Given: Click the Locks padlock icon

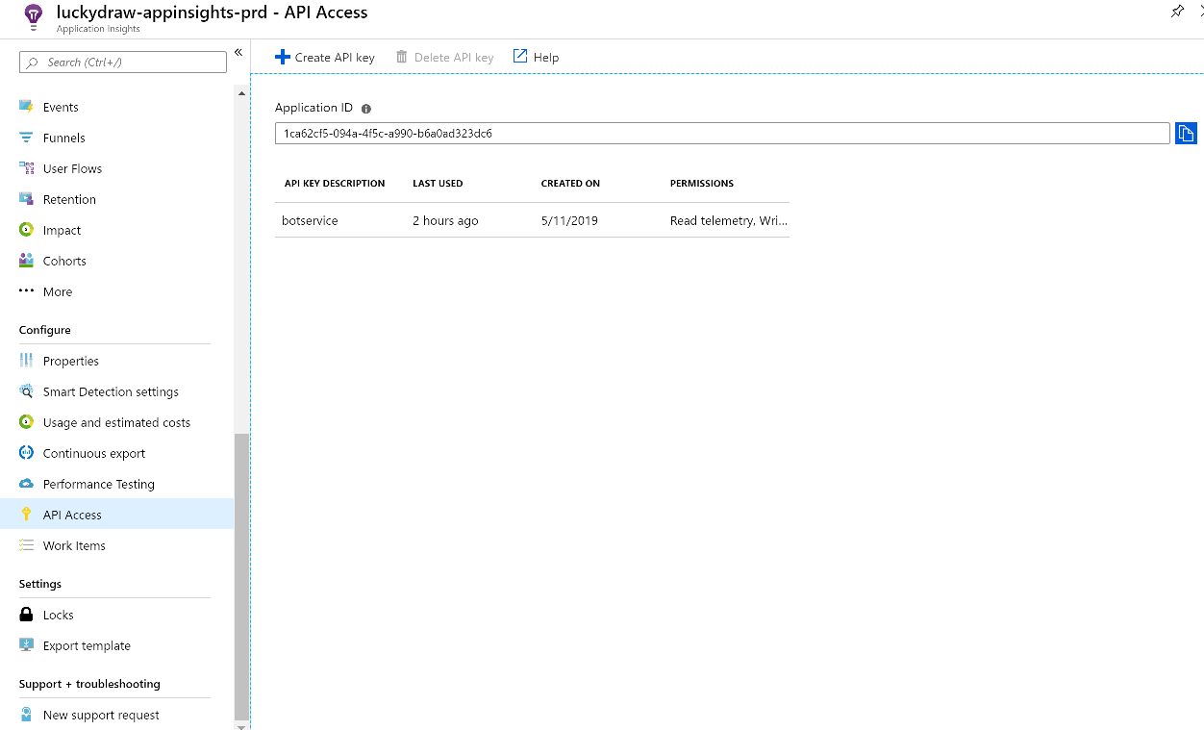Looking at the screenshot, I should (27, 615).
